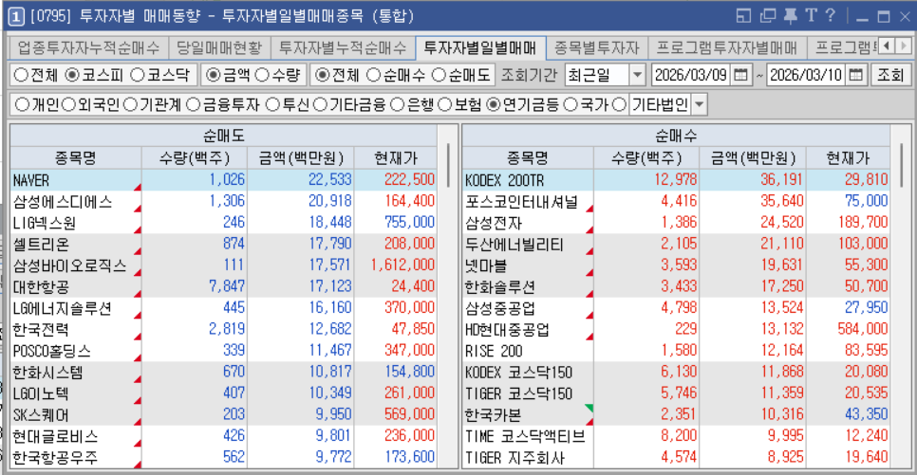Select 두산에너빌리티 stock row
Screen dimensions: 917x475
(x=676, y=245)
